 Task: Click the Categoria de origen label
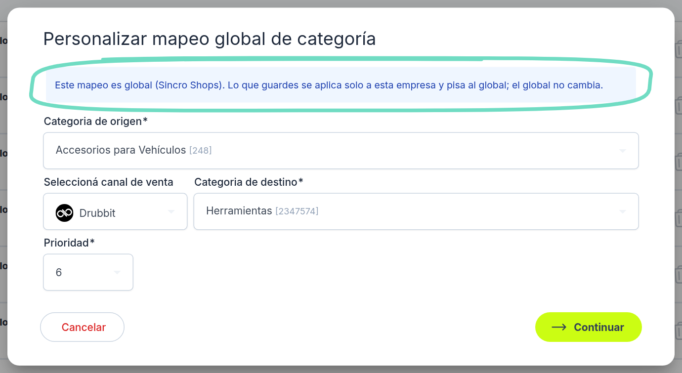[96, 121]
